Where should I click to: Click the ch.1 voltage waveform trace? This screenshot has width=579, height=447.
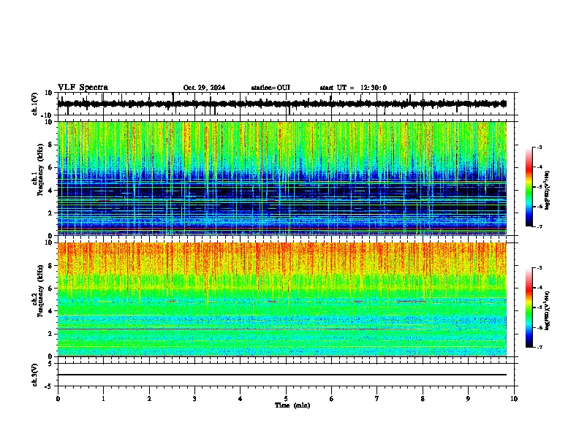point(282,104)
